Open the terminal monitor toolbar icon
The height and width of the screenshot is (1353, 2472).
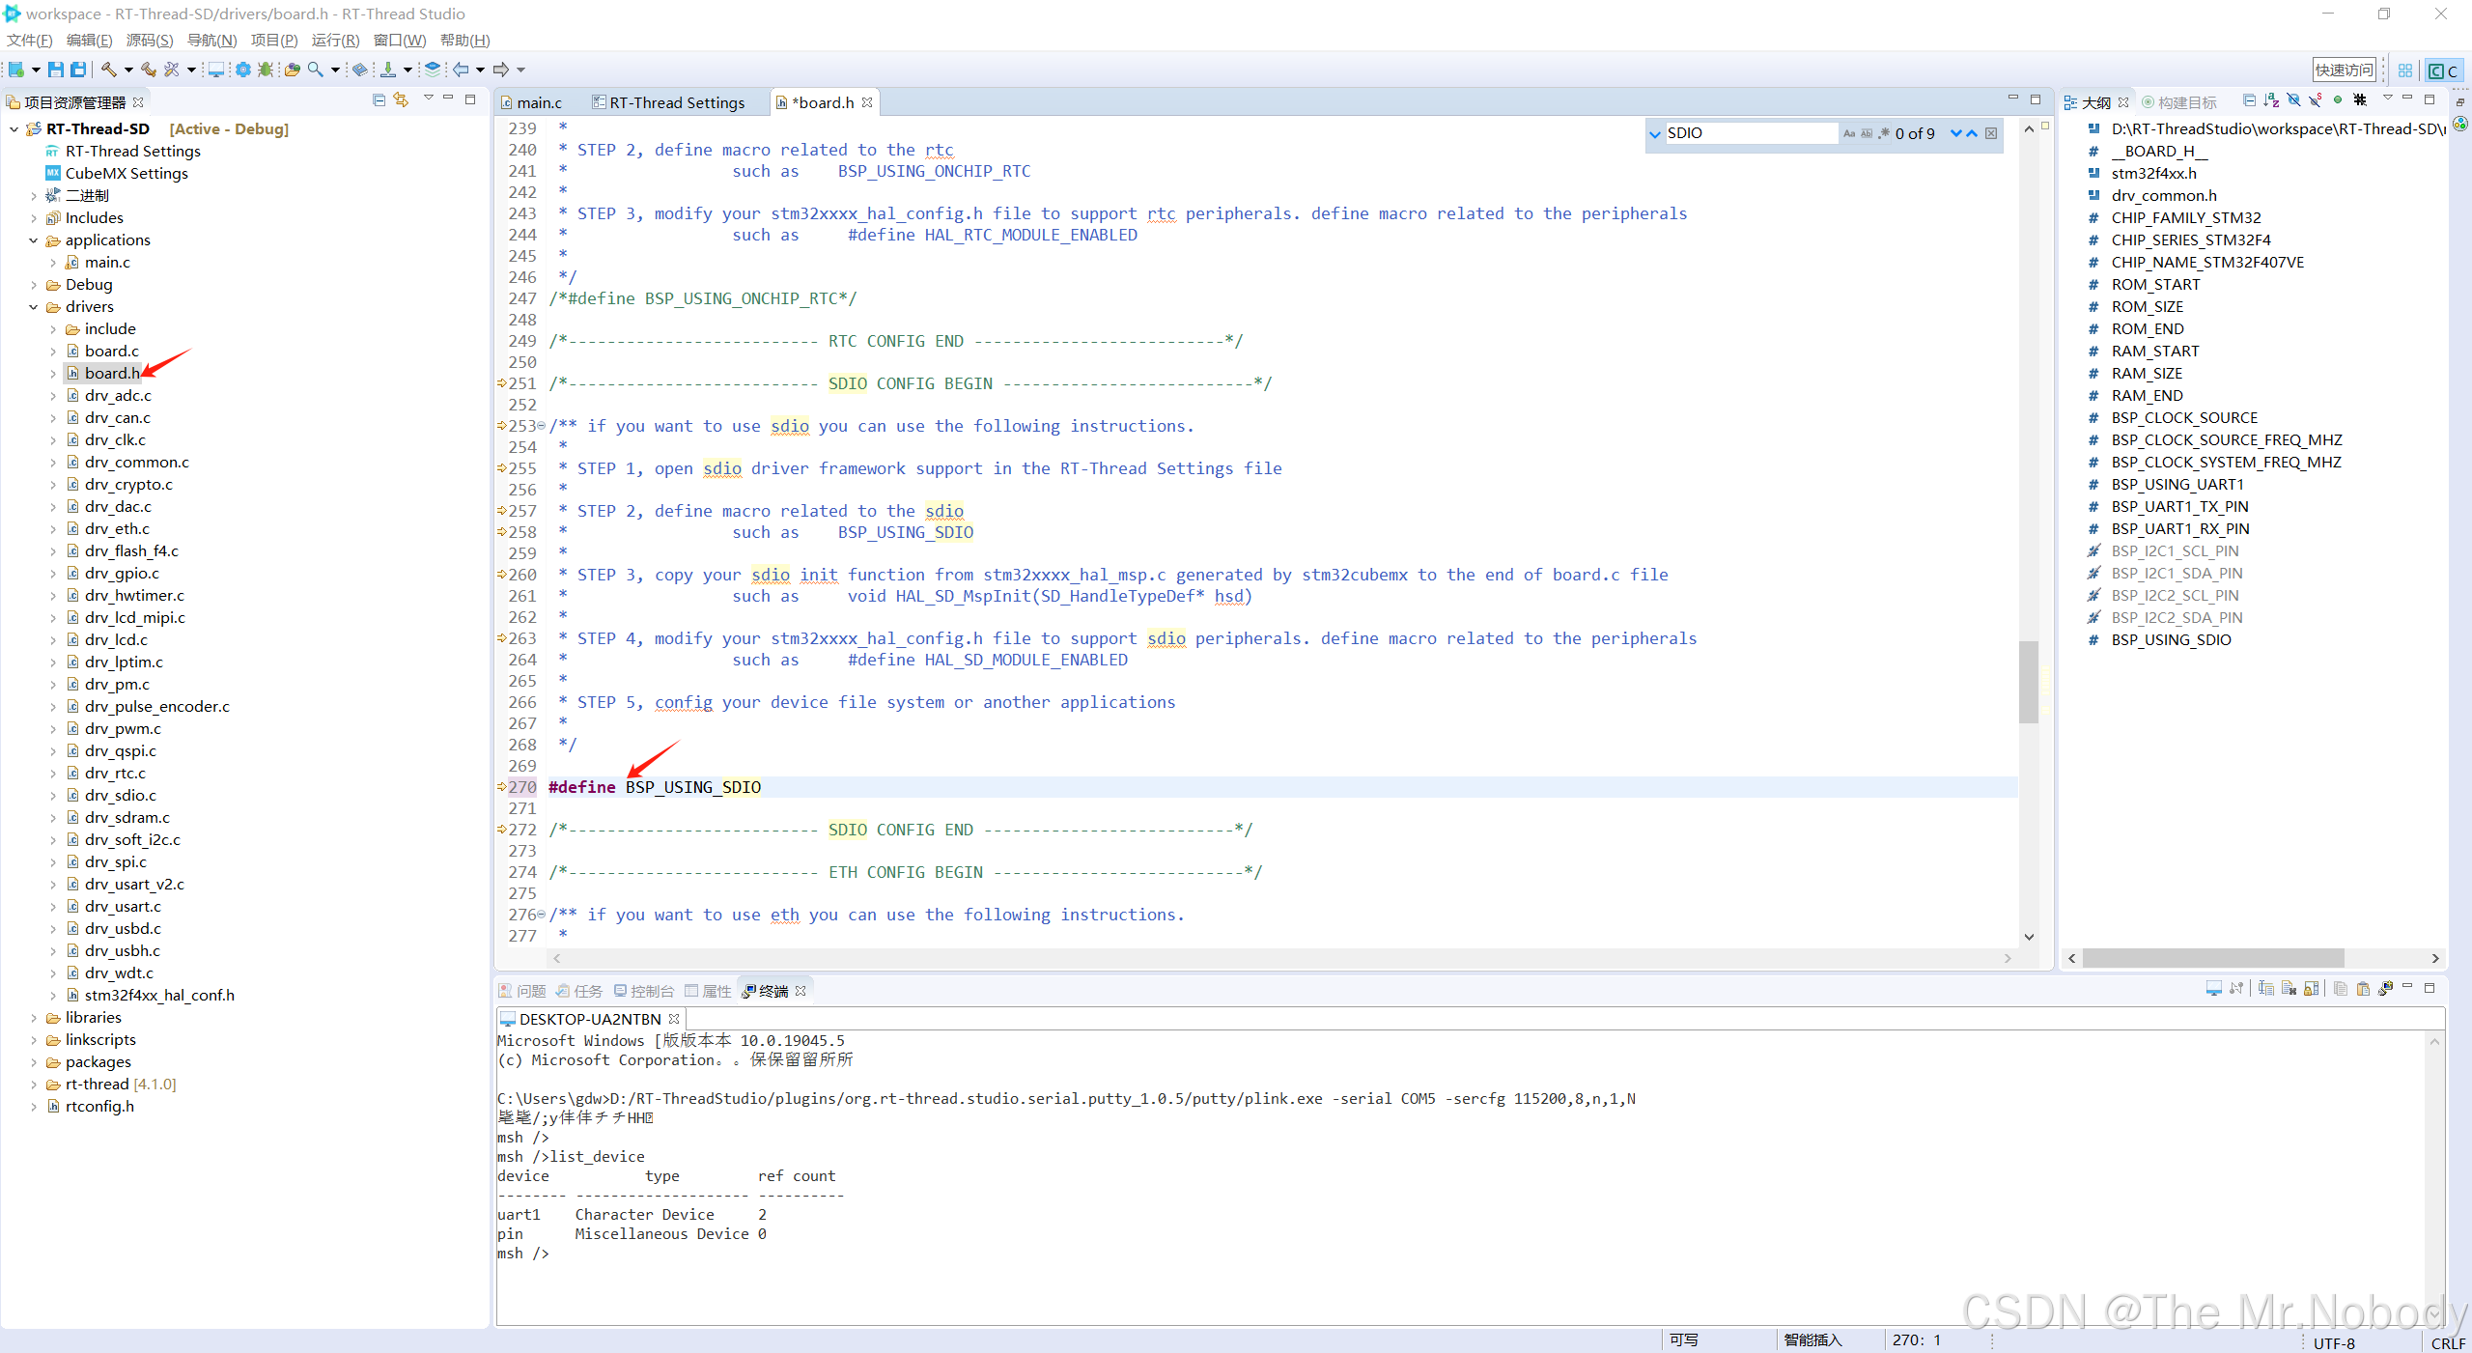pyautogui.click(x=215, y=70)
